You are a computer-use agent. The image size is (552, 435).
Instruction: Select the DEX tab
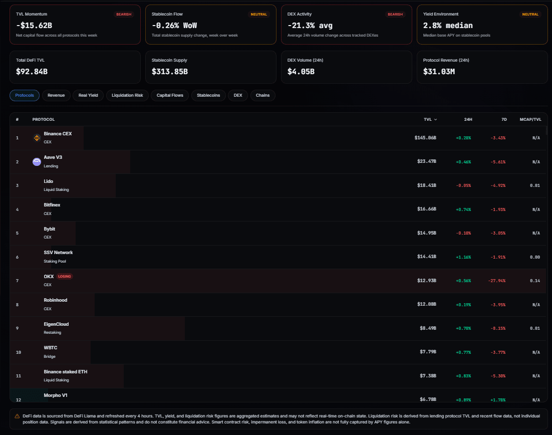[238, 95]
